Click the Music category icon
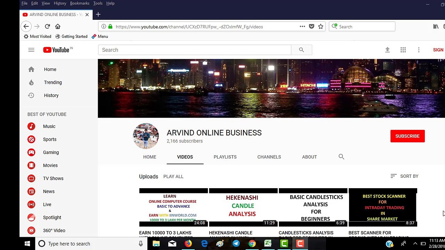The height and width of the screenshot is (250, 445). 31,126
